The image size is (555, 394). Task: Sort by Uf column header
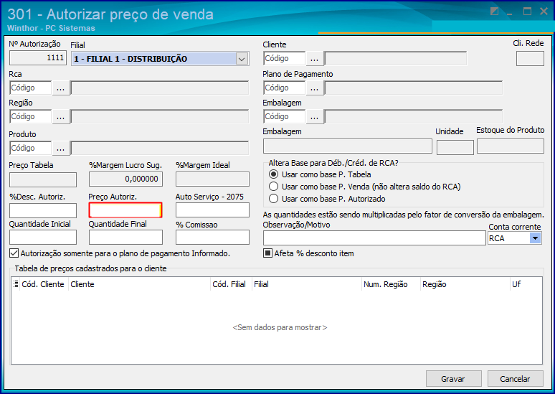[526, 284]
